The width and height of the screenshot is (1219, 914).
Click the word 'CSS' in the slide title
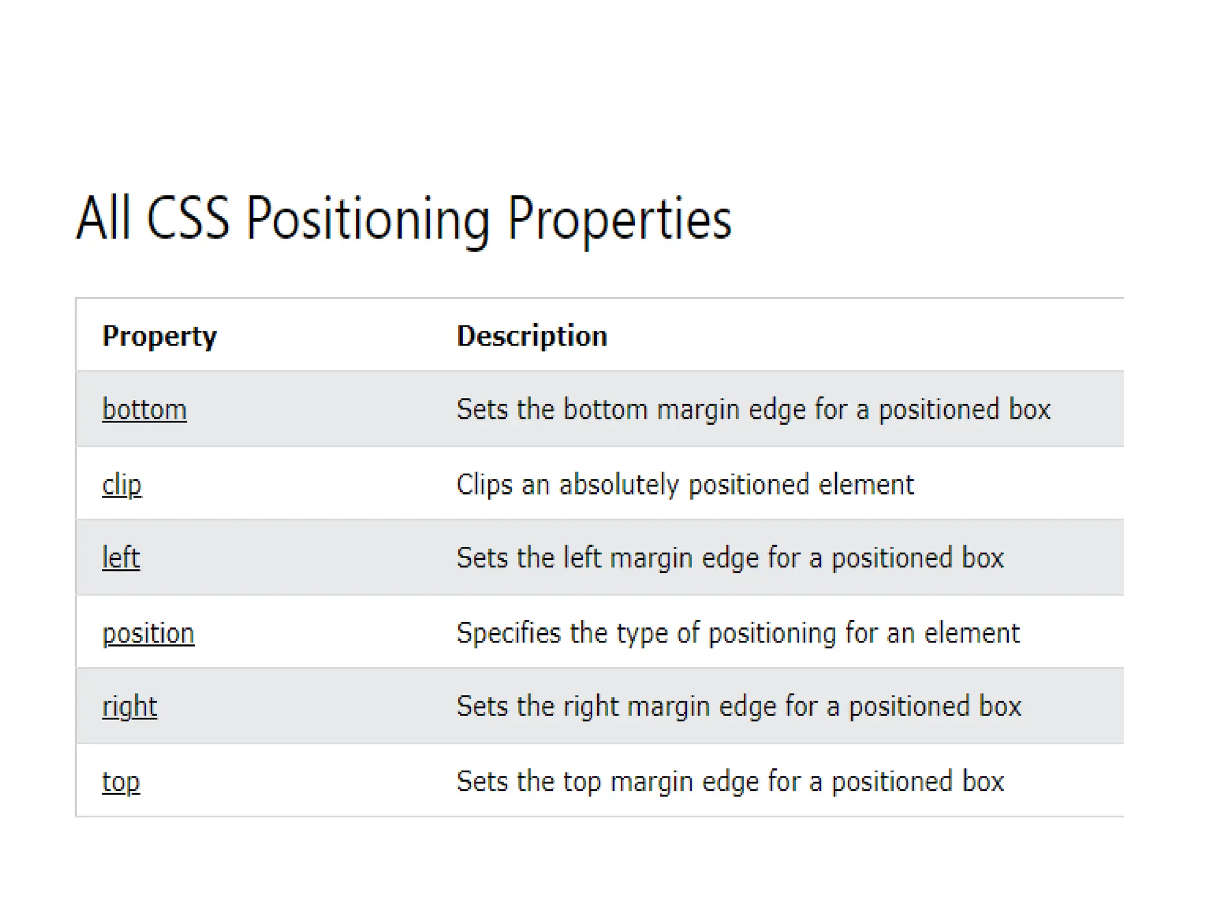point(187,218)
